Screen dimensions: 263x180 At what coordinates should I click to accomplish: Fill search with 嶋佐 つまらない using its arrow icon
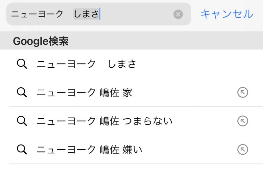243,121
